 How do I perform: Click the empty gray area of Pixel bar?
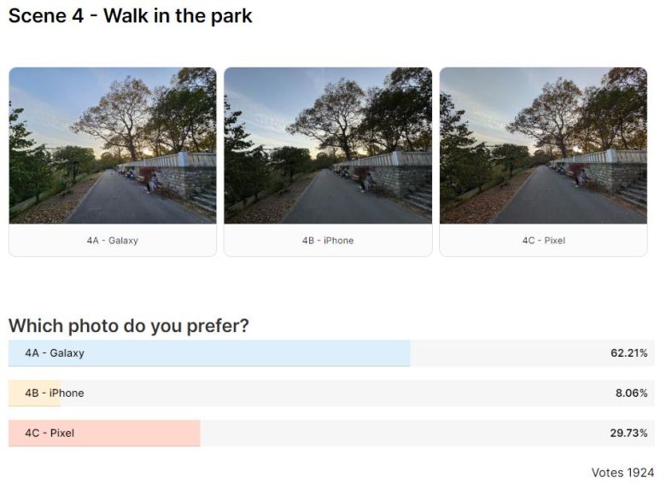(x=393, y=434)
